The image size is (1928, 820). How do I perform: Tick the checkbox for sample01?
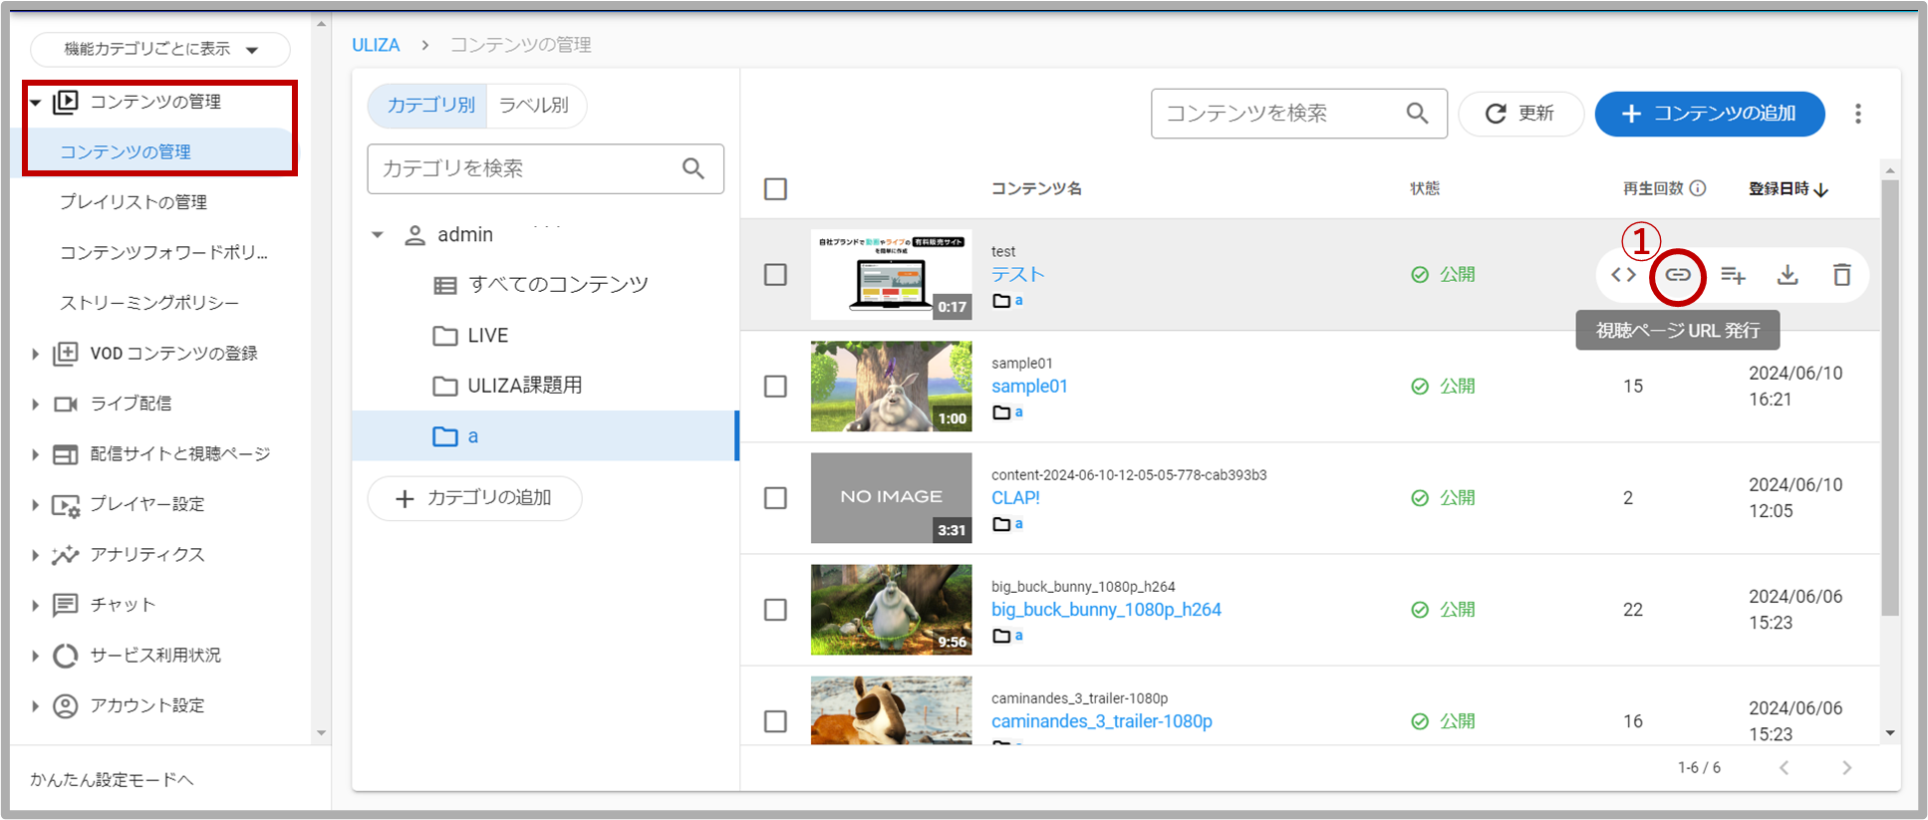(775, 387)
